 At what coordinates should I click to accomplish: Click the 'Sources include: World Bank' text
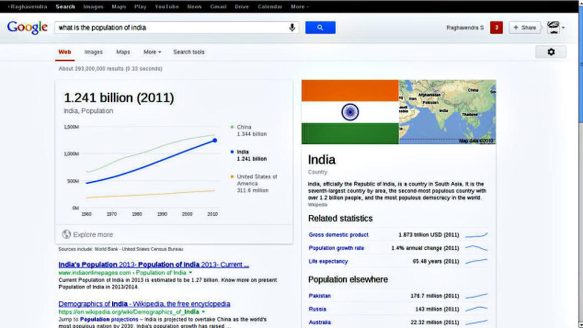(x=120, y=249)
